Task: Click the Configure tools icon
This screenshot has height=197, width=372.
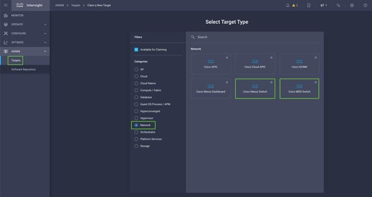Action: pos(6,33)
